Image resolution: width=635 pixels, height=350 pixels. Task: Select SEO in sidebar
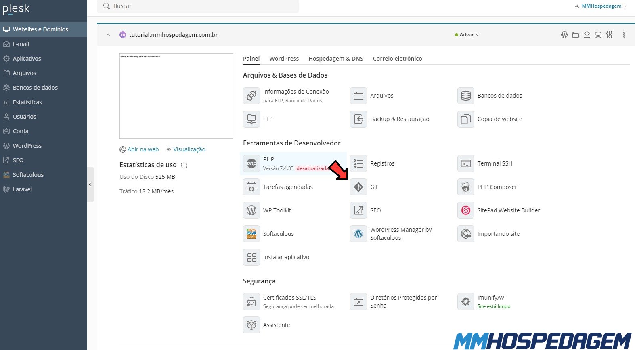(44, 160)
